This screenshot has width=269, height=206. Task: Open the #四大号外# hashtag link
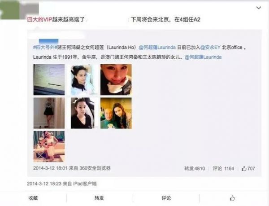coord(45,48)
